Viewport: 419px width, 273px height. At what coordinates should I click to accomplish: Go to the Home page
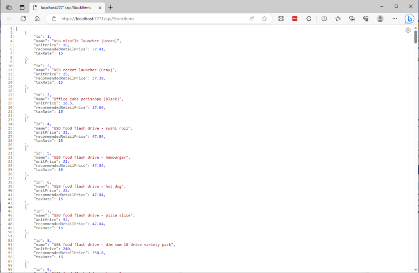click(x=37, y=18)
